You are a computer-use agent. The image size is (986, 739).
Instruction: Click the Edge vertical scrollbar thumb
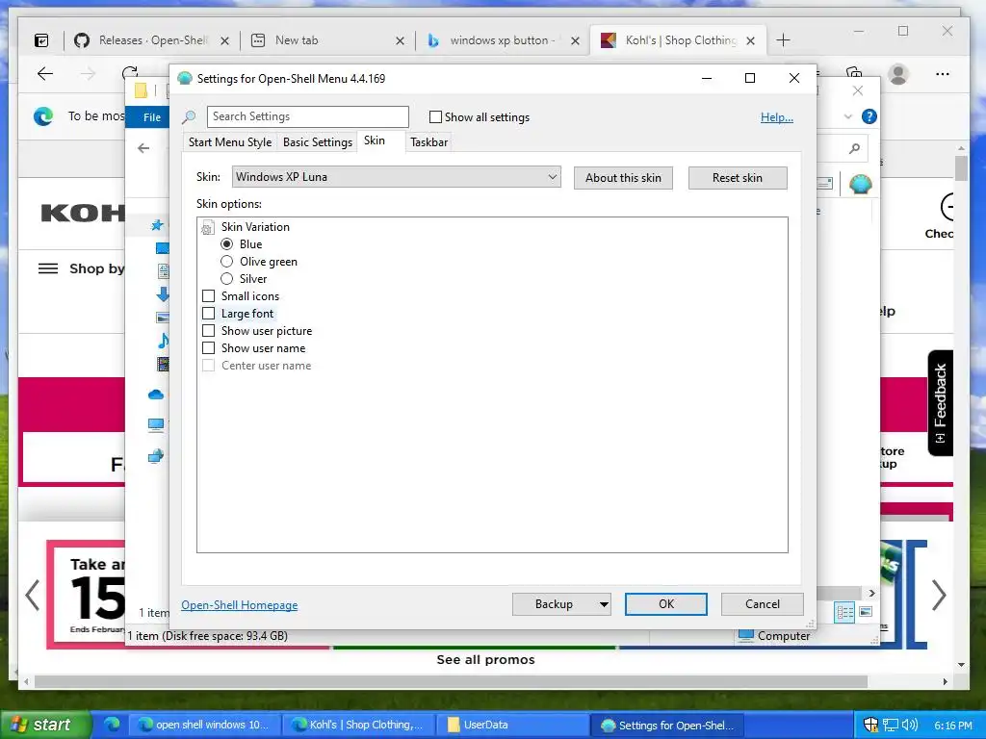coord(961,168)
